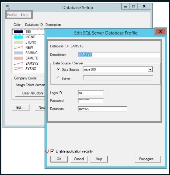The image size is (170, 175).
Task: Select database ID SAMINC in the list
Action: [31, 53]
